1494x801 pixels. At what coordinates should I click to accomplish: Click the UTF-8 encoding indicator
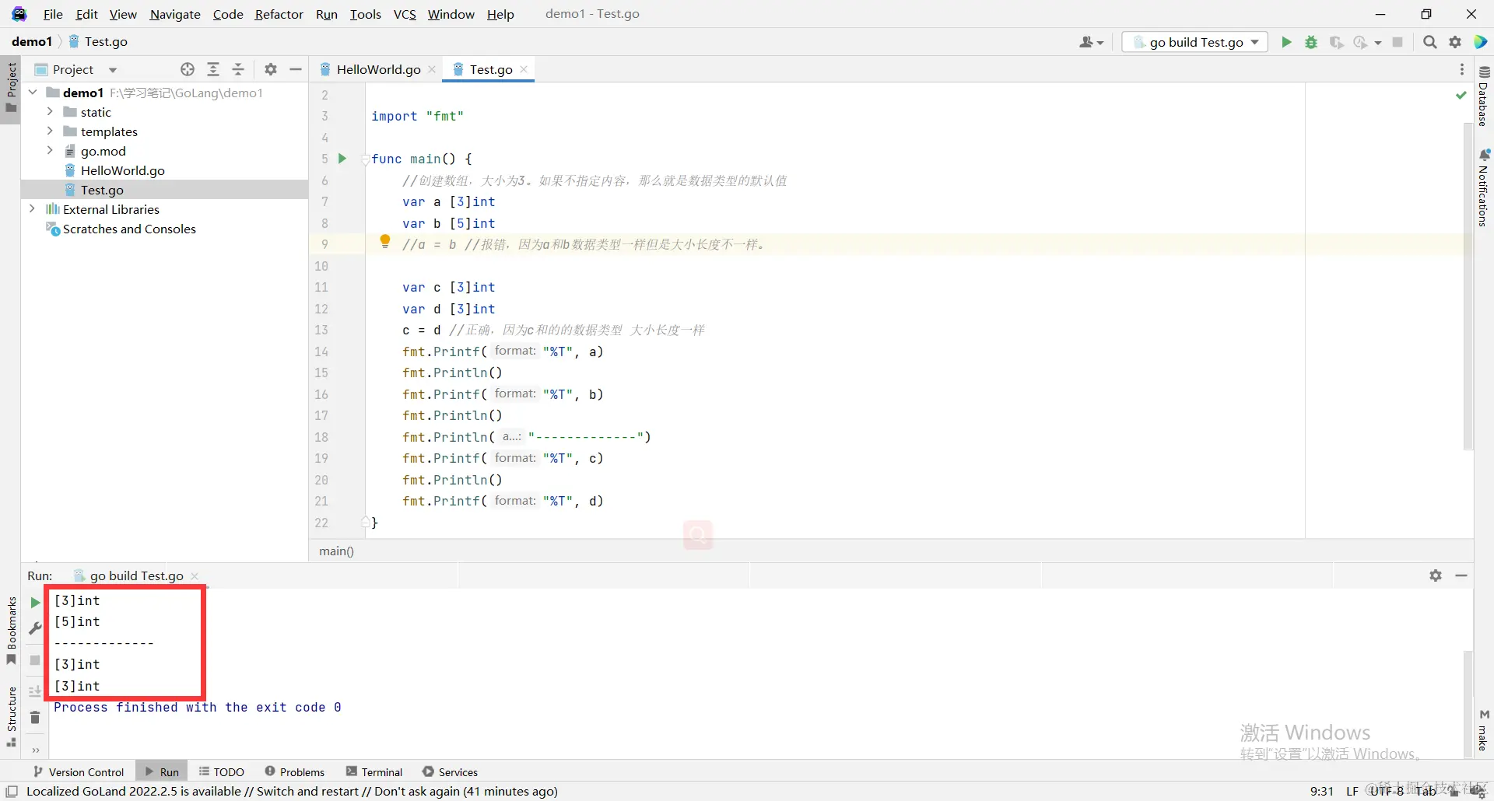click(x=1387, y=791)
